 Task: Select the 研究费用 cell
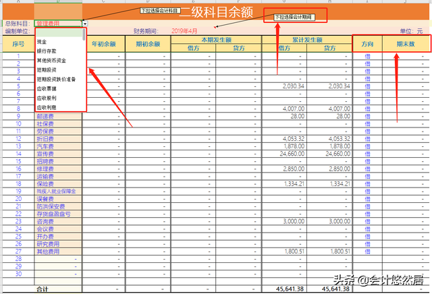pyautogui.click(x=58, y=244)
